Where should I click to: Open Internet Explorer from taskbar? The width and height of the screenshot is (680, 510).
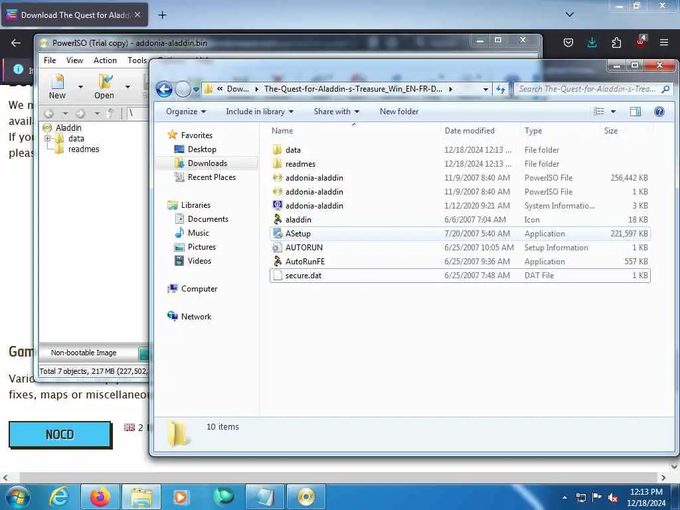click(x=59, y=497)
